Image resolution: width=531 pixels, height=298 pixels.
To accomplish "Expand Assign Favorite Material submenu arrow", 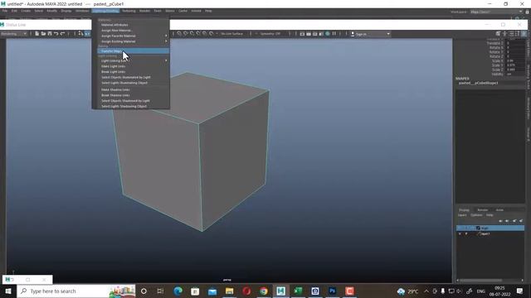I will tap(166, 36).
